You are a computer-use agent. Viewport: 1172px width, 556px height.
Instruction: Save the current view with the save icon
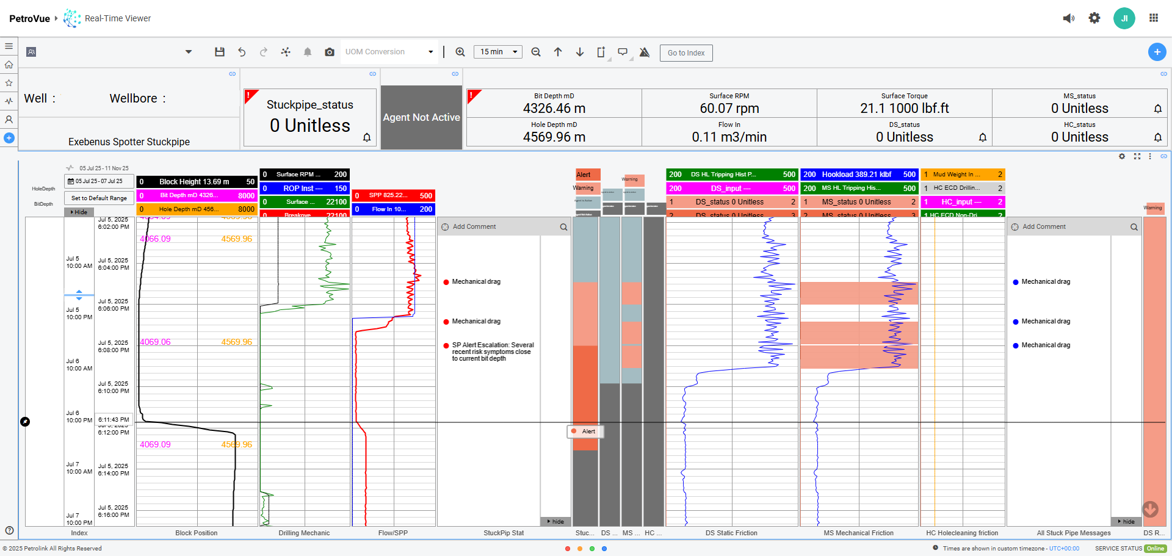[x=220, y=52]
